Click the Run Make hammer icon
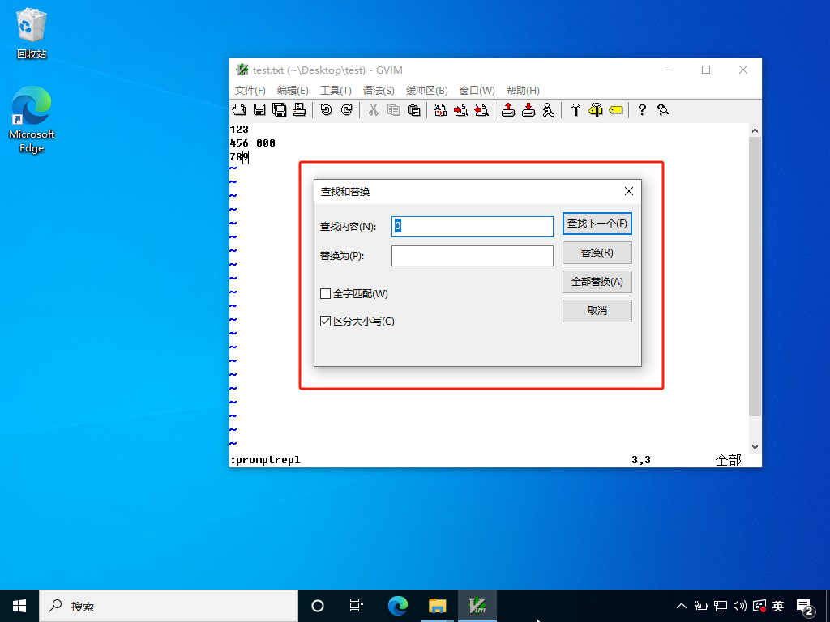The image size is (830, 622). click(575, 110)
